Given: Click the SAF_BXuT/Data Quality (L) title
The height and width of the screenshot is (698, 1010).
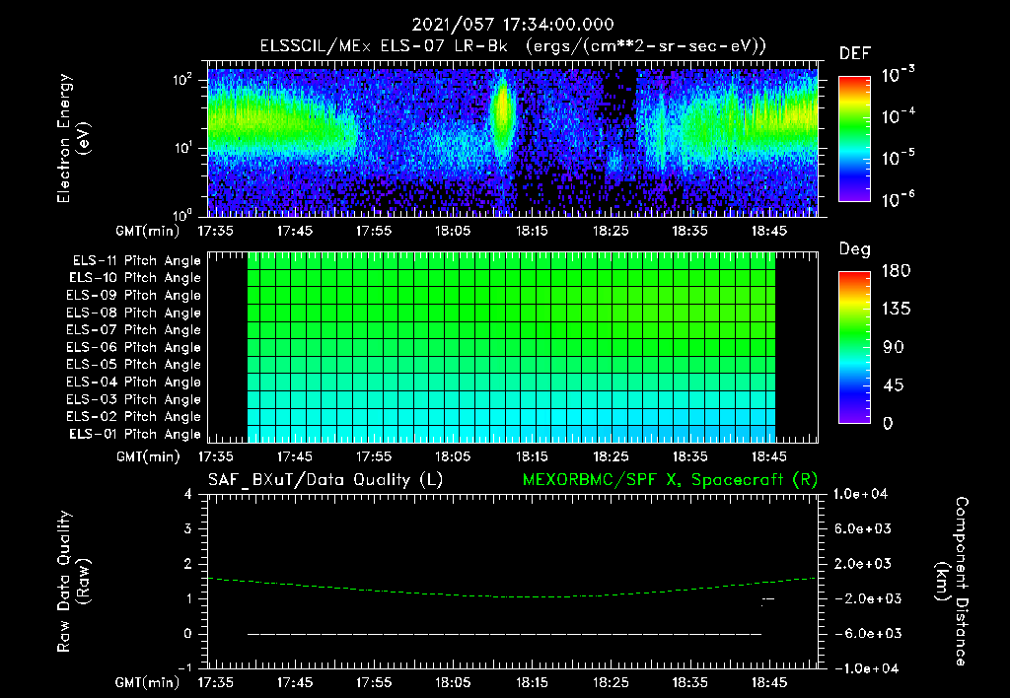Looking at the screenshot, I should [x=325, y=480].
